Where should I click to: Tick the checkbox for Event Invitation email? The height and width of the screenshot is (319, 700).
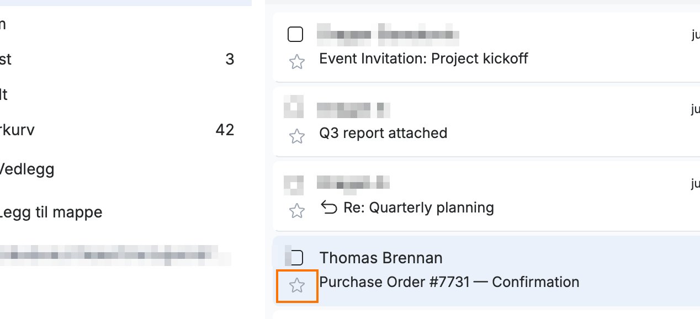(296, 34)
